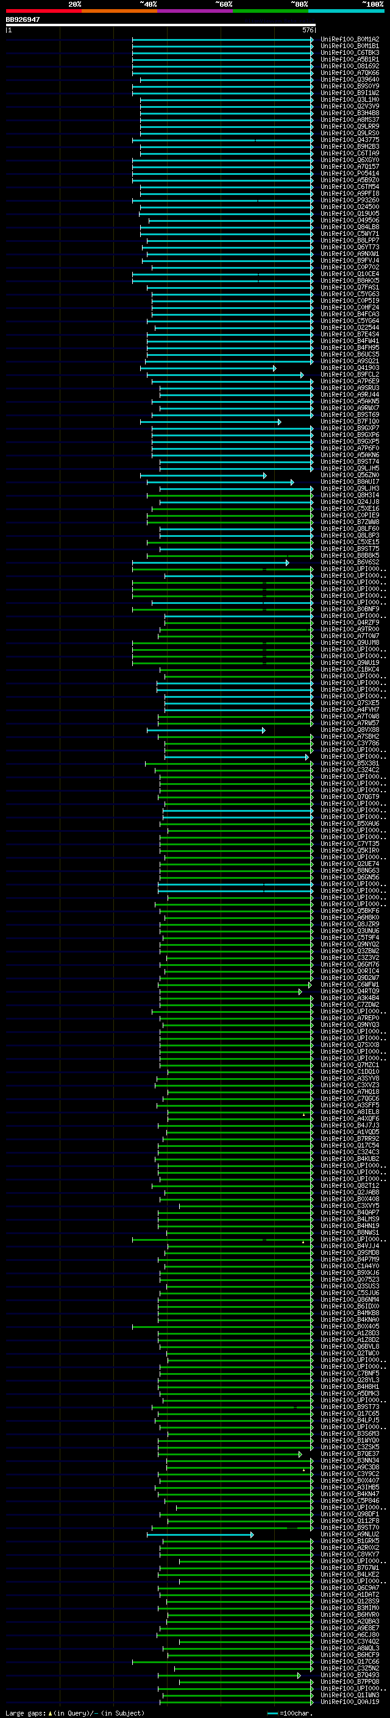Open the UniRef100_Q6YT73 hit
Viewport: 390px width, 1718px height.
(350, 247)
